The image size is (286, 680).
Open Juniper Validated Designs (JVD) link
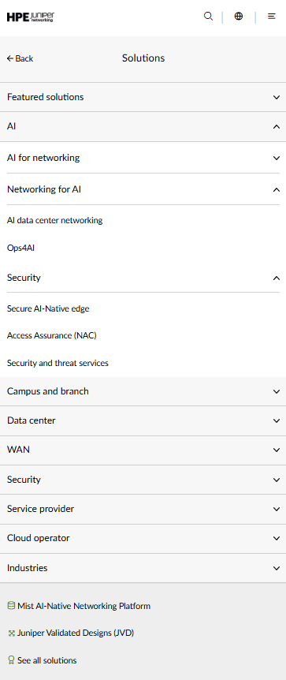[x=76, y=633]
